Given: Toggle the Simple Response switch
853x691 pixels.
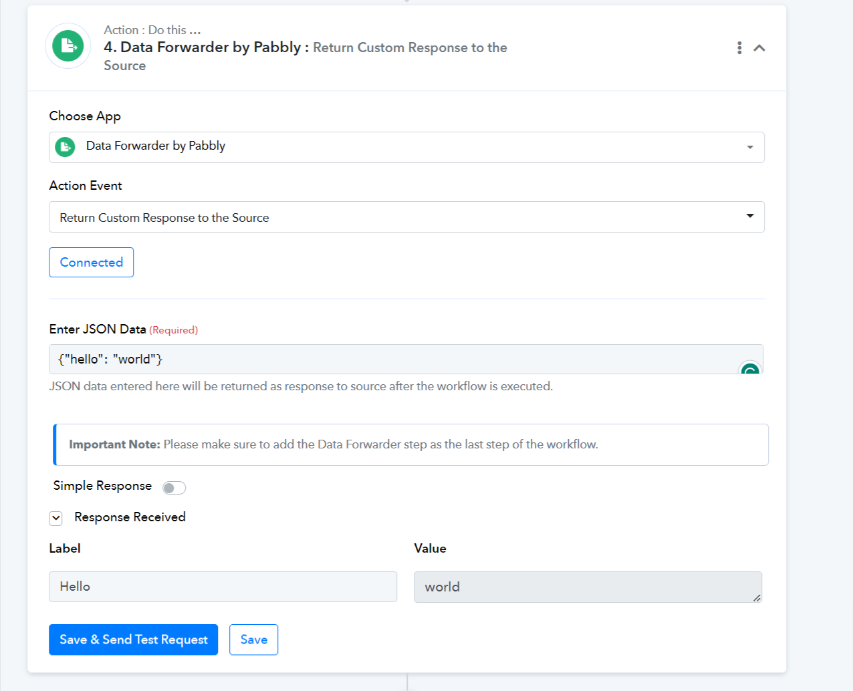Looking at the screenshot, I should coord(174,488).
